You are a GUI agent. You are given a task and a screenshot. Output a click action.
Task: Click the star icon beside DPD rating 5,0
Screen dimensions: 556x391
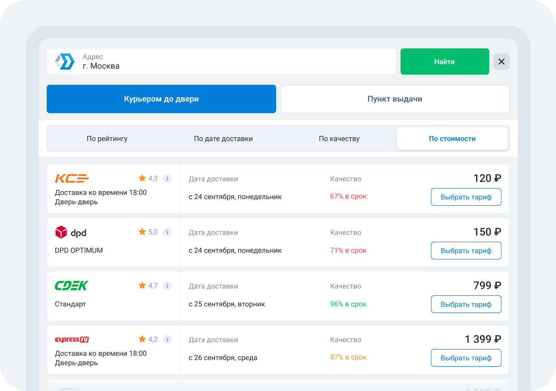pyautogui.click(x=142, y=232)
